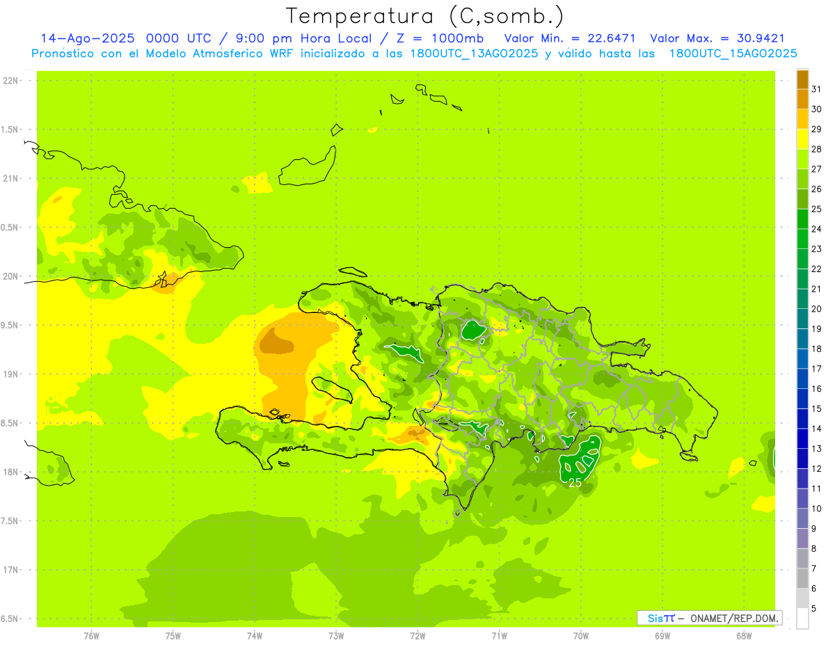
Task: Click the white '25' contour label on map
Action: pos(575,483)
